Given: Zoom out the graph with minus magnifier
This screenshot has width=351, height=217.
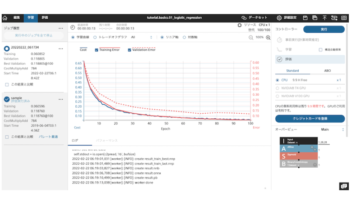Looking at the screenshot, I should 251,37.
